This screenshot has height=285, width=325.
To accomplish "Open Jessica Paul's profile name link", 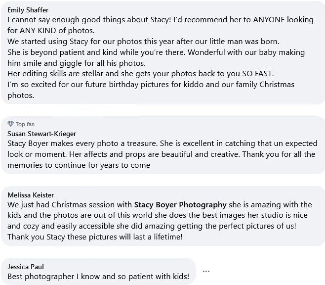I will [x=26, y=267].
